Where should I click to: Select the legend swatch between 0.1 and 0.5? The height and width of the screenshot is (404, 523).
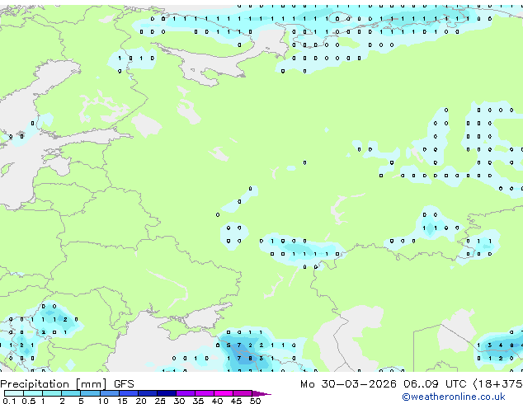coord(14,393)
